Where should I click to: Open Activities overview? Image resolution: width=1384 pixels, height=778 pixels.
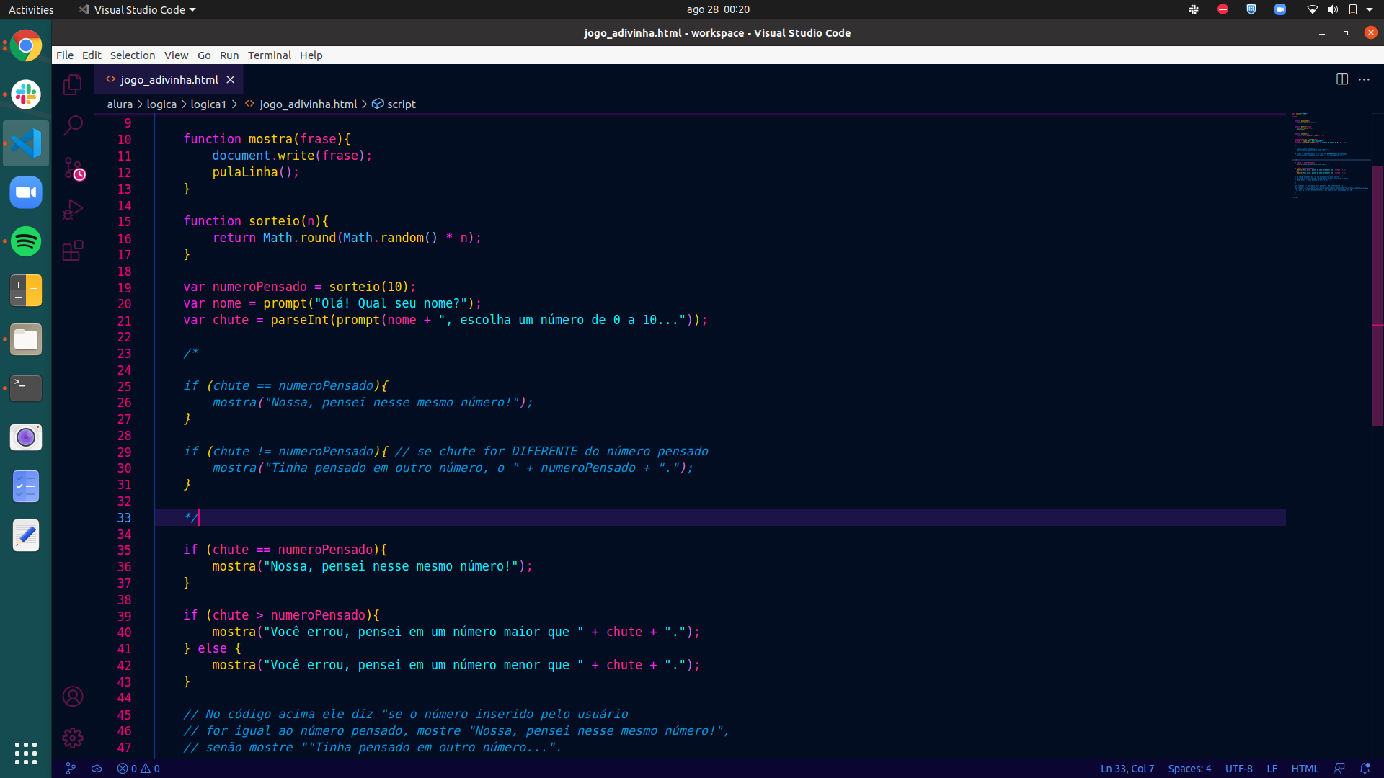click(x=31, y=9)
